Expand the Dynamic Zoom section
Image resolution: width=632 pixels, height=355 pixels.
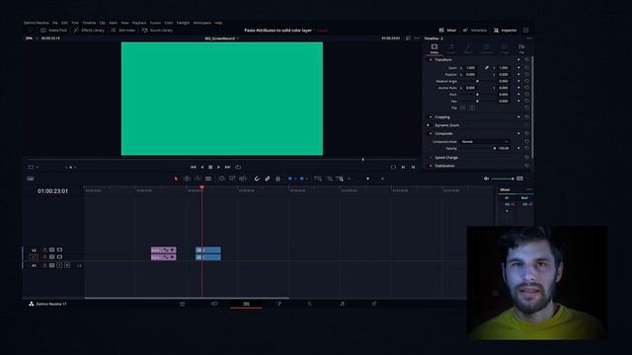[x=446, y=125]
